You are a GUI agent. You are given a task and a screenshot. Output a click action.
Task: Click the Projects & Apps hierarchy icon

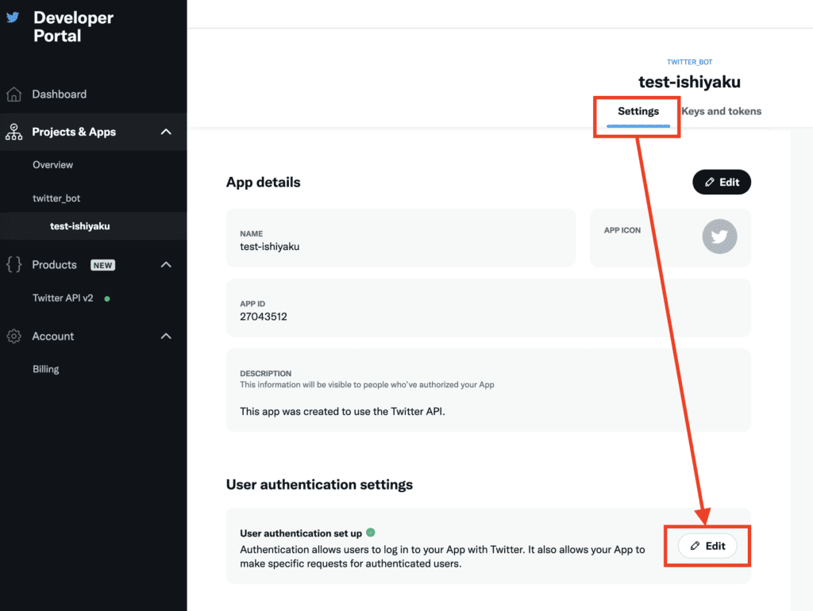13,133
